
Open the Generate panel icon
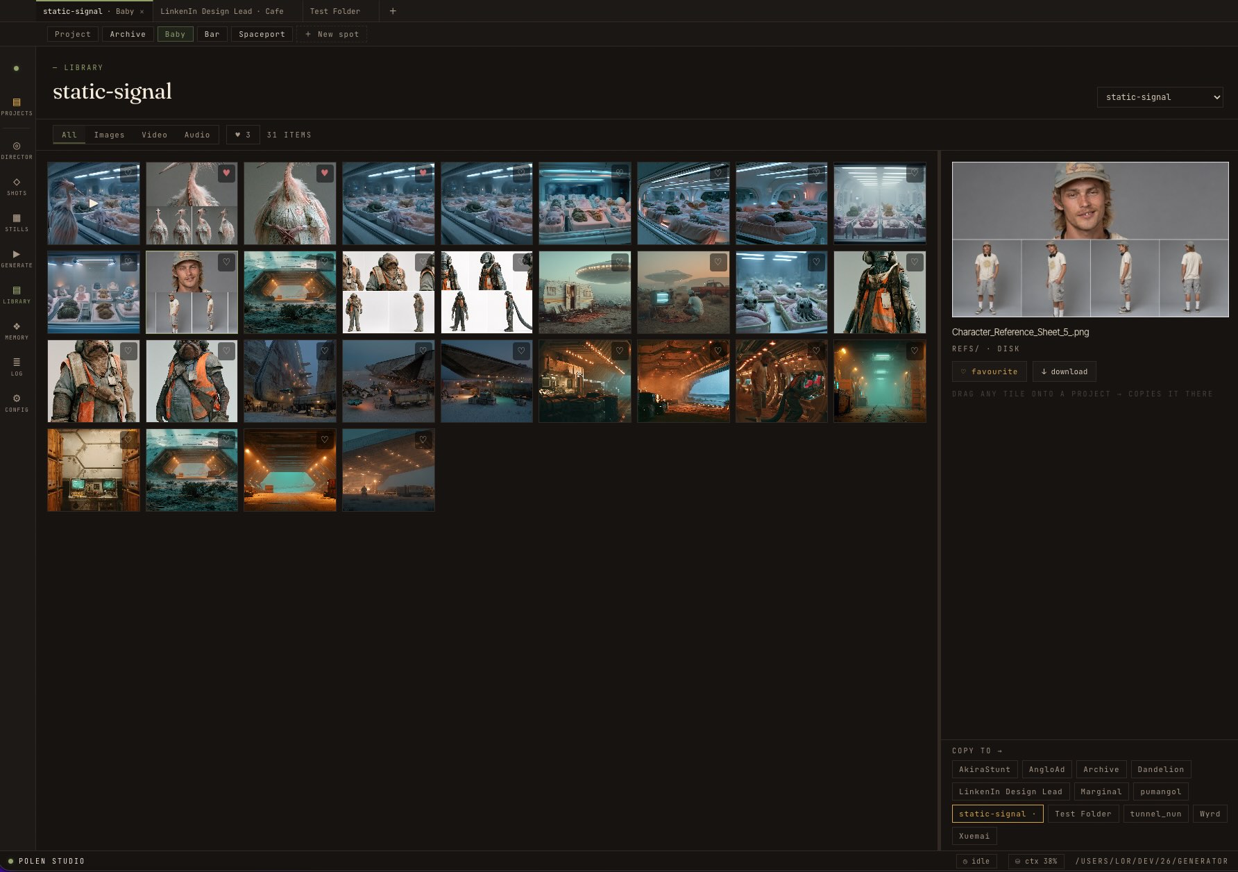pos(17,258)
